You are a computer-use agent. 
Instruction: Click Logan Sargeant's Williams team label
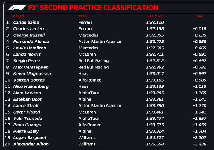click(87, 138)
